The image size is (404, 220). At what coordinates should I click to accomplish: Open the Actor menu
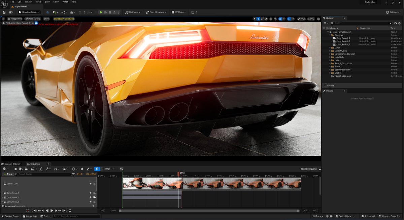[x=65, y=2]
